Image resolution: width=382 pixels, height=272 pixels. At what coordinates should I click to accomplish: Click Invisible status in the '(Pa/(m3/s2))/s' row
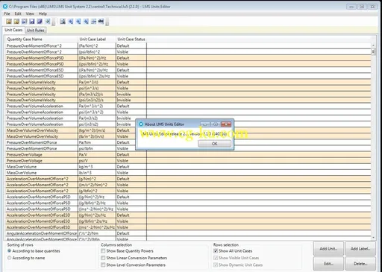point(131,95)
